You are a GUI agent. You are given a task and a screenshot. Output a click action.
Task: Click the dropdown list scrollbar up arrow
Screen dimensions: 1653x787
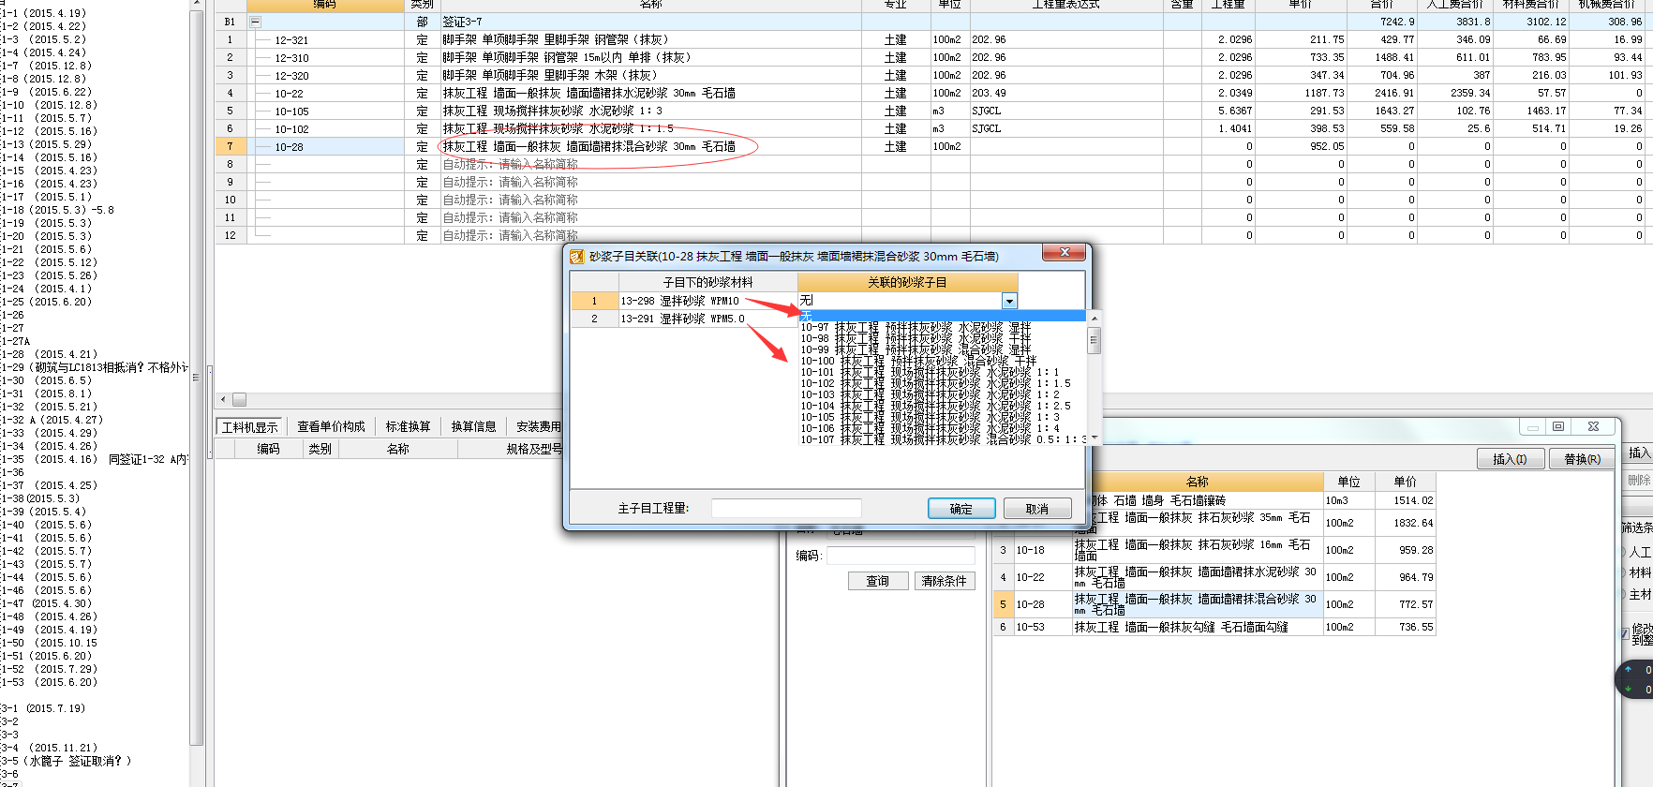(x=1094, y=319)
